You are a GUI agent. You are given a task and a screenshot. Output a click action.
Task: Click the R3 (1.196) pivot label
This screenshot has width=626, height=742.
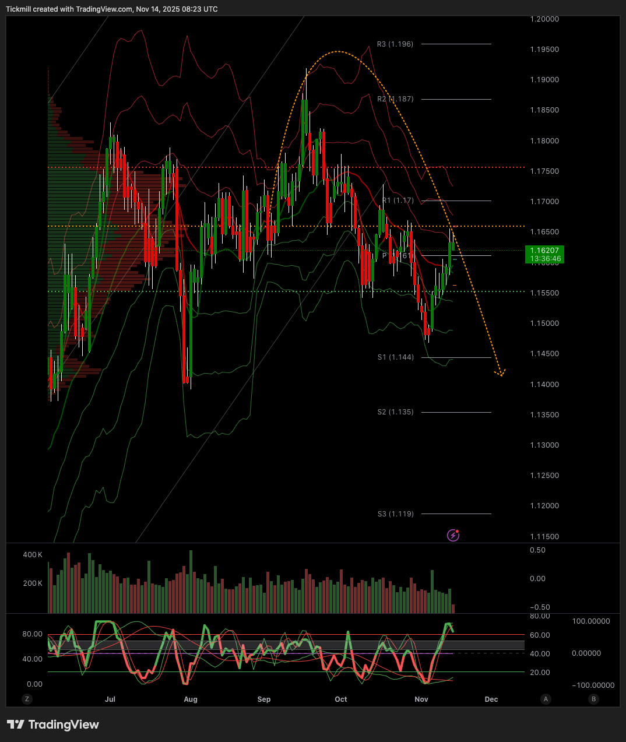(395, 44)
